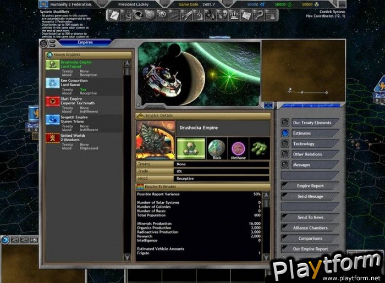Viewport: 385px width, 283px height.
Task: Click the Empire Estimates up arrow
Action: tap(266, 196)
